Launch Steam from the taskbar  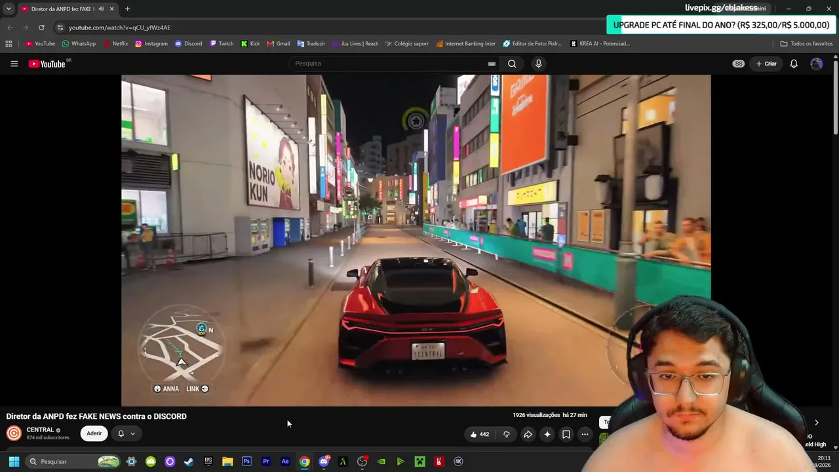[189, 462]
